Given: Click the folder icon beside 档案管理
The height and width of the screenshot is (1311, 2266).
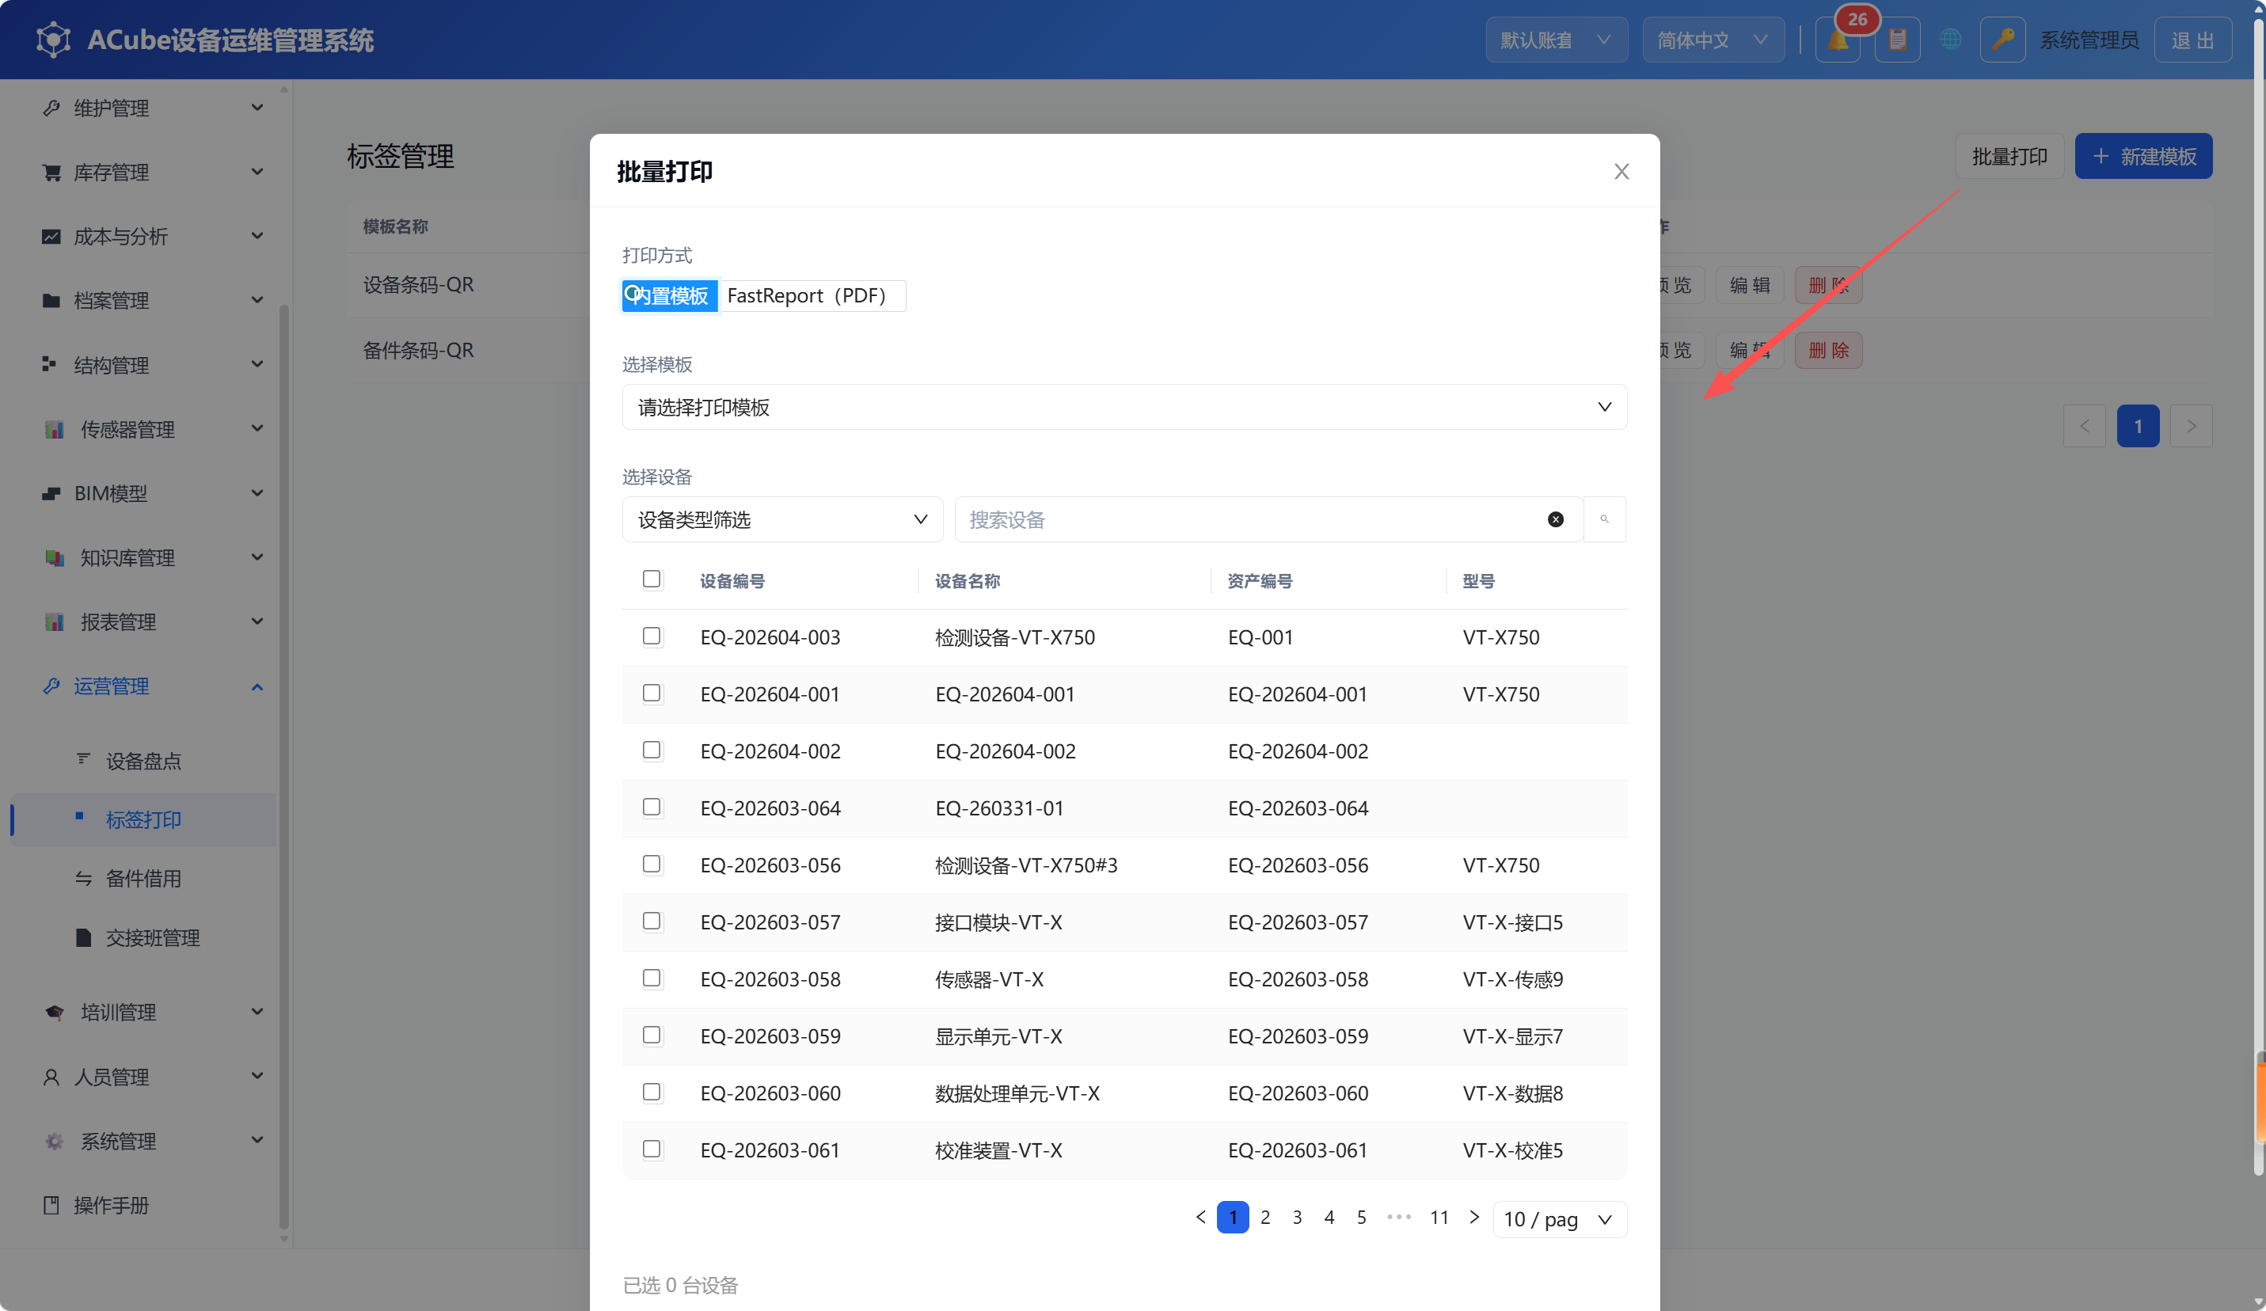Looking at the screenshot, I should pyautogui.click(x=51, y=300).
